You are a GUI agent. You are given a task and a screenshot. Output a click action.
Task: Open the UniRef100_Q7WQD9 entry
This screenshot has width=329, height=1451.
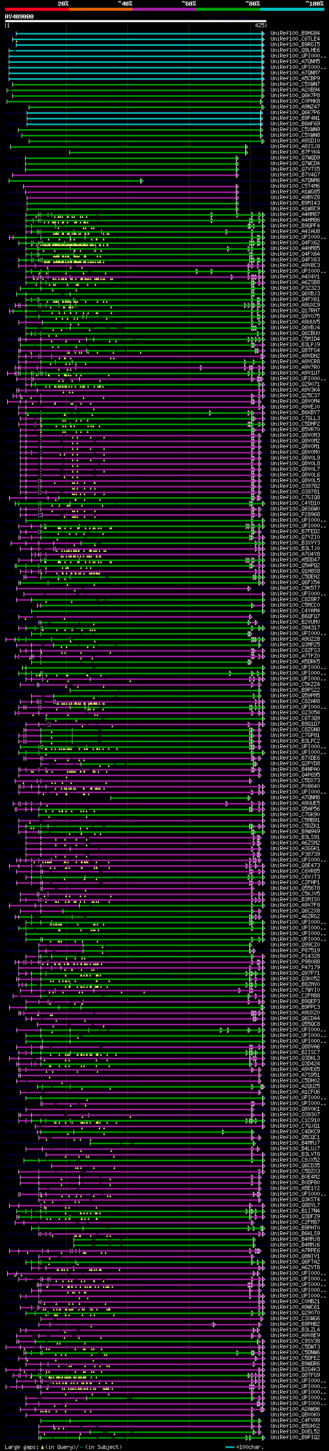click(295, 158)
